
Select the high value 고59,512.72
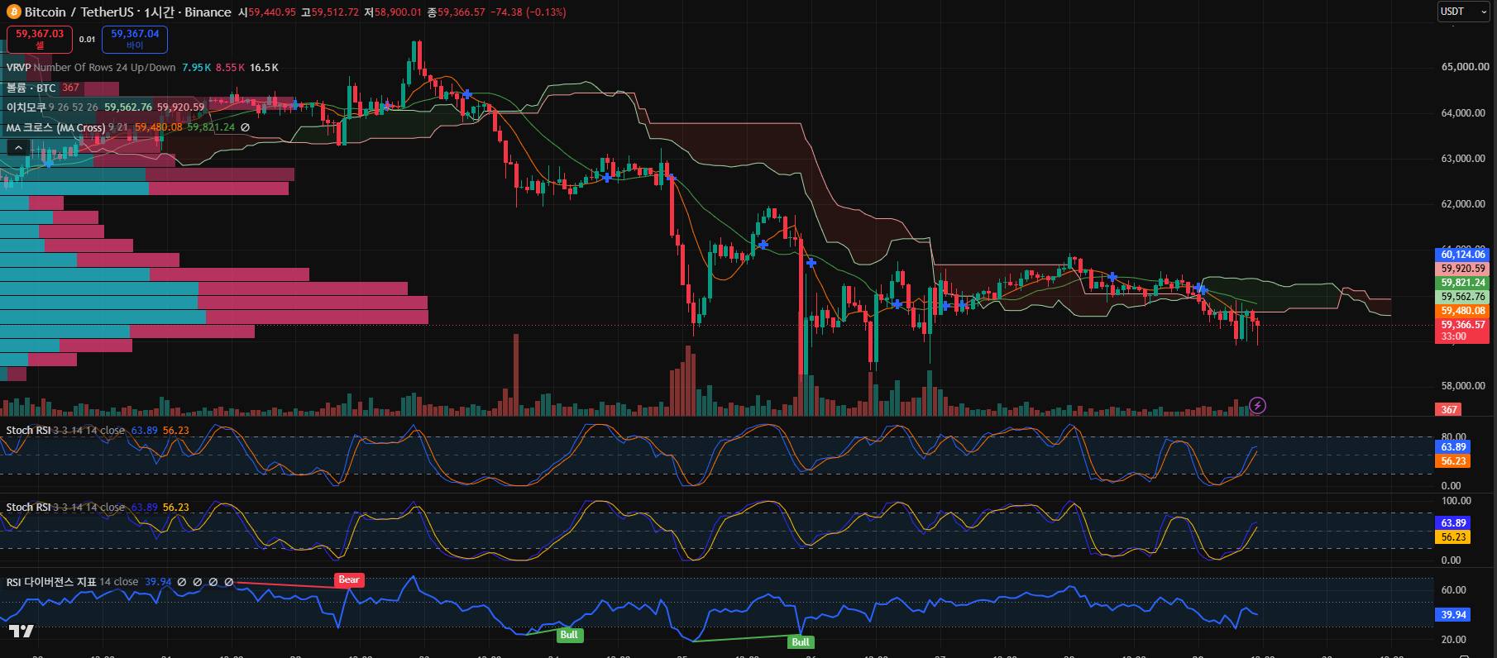click(x=329, y=12)
